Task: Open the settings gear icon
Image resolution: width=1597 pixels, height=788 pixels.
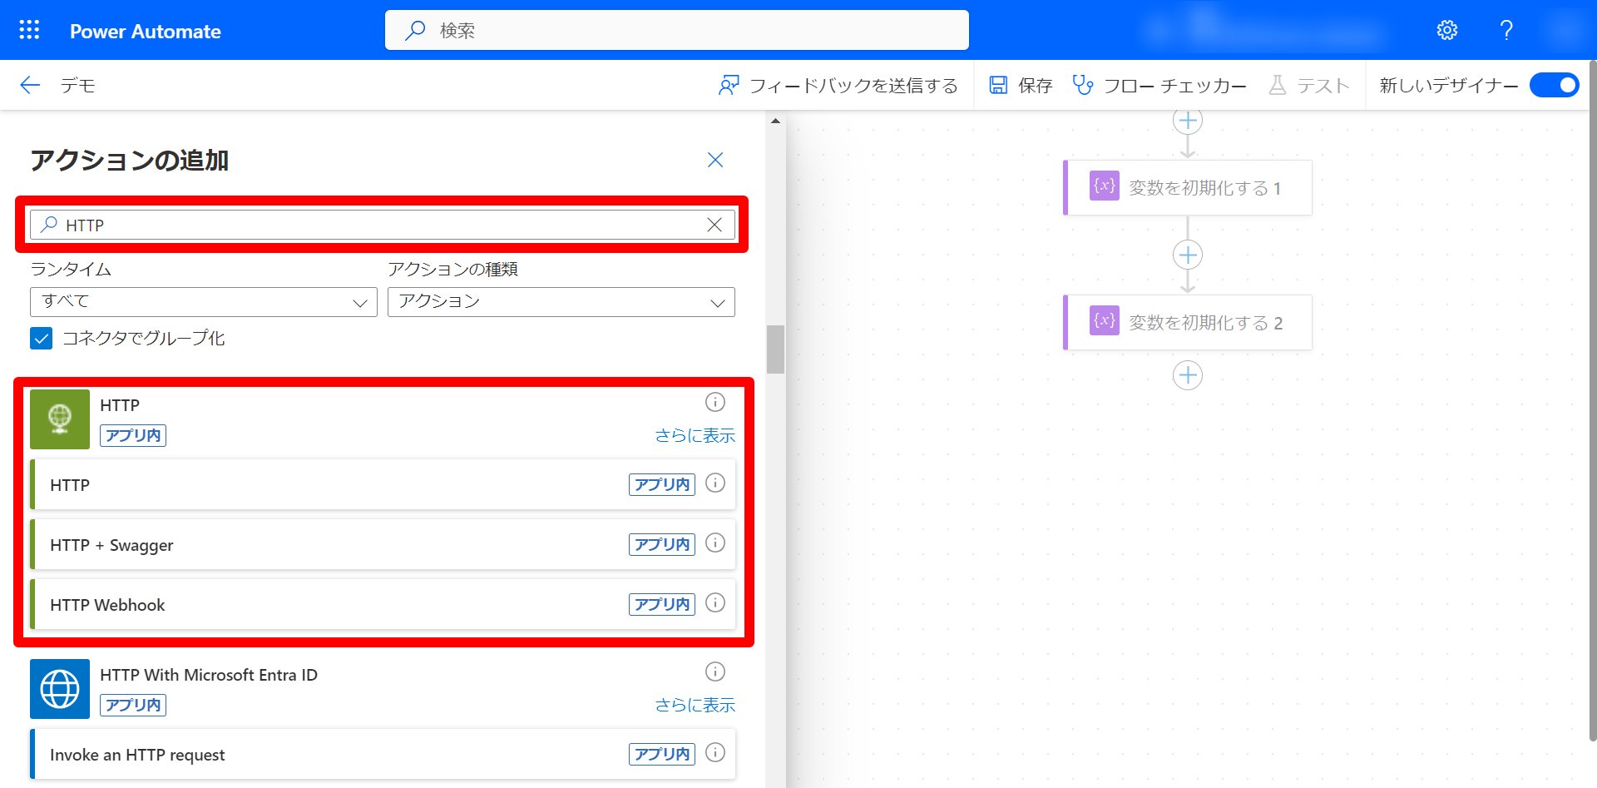Action: coord(1446,31)
